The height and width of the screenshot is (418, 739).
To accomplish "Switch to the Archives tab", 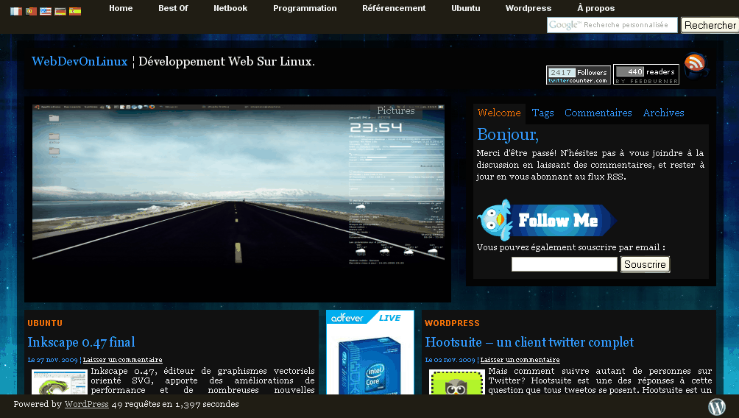I will coord(664,113).
